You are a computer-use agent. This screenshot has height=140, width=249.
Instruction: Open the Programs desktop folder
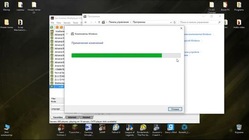(239, 7)
